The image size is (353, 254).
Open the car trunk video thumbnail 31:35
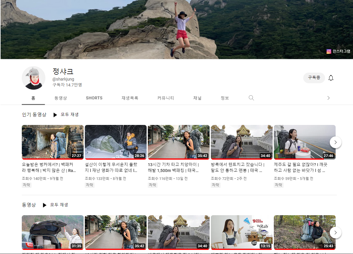[53, 233]
